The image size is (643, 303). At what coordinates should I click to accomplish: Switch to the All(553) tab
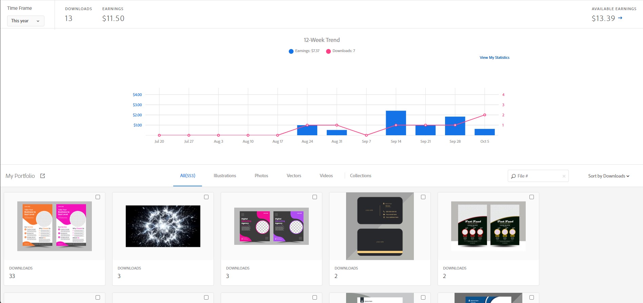(187, 176)
